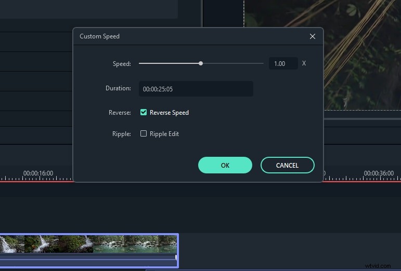Select the waterfall video clip on timeline
The width and height of the screenshot is (401, 271).
click(89, 251)
